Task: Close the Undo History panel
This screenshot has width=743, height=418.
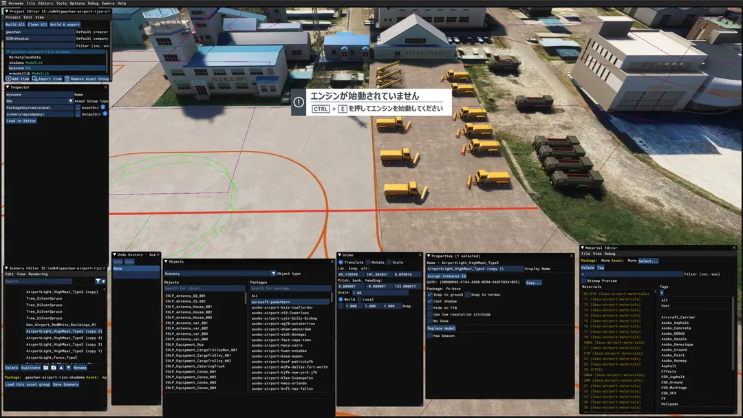Action: click(158, 254)
